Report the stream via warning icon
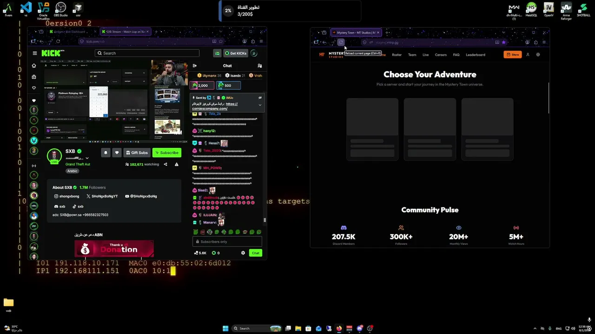The height and width of the screenshot is (334, 595). click(x=176, y=164)
